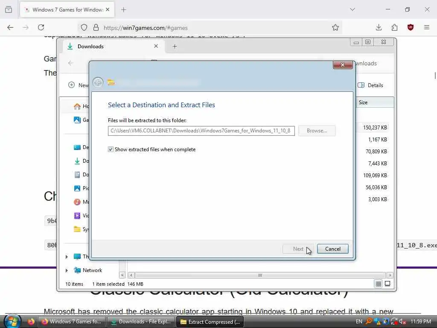Click the Browse... button in extract dialog
The width and height of the screenshot is (437, 328).
click(x=317, y=131)
